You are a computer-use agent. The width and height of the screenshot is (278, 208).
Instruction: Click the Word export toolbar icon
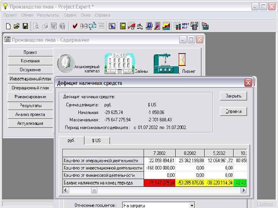(x=54, y=26)
